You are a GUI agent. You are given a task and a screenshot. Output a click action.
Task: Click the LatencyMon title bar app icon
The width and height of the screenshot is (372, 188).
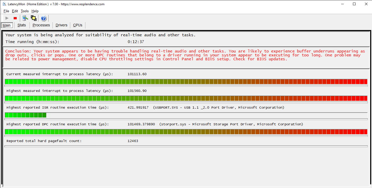tap(4, 4)
